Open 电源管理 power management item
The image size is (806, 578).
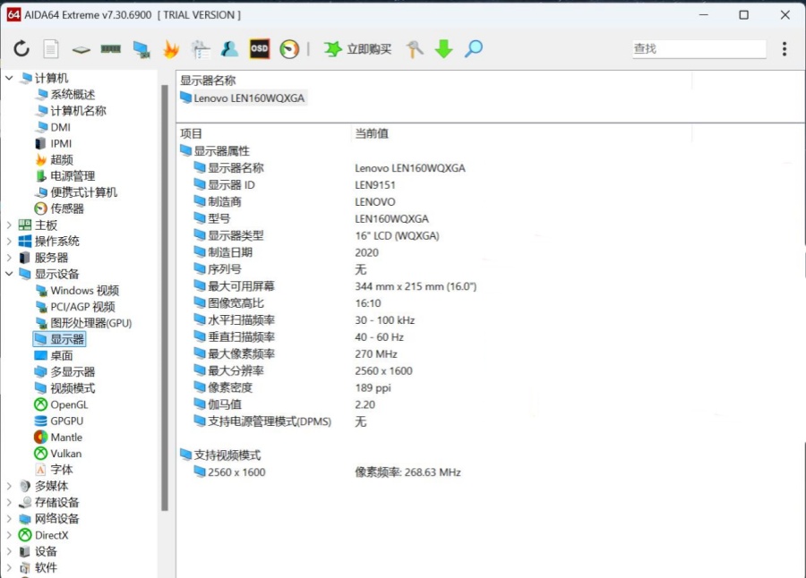(x=64, y=176)
